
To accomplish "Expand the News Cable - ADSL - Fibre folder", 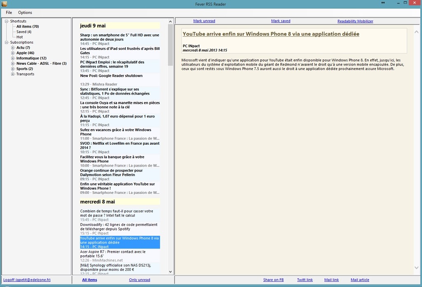I will click(x=13, y=64).
